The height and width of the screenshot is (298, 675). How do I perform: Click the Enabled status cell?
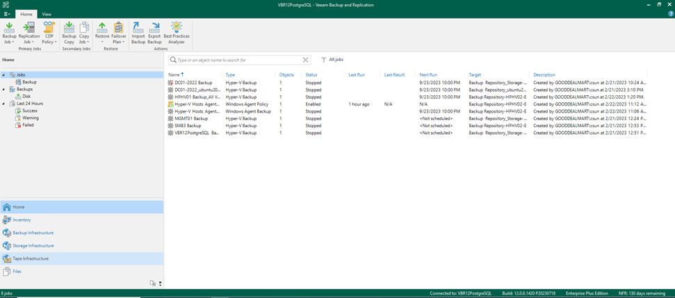(x=313, y=104)
